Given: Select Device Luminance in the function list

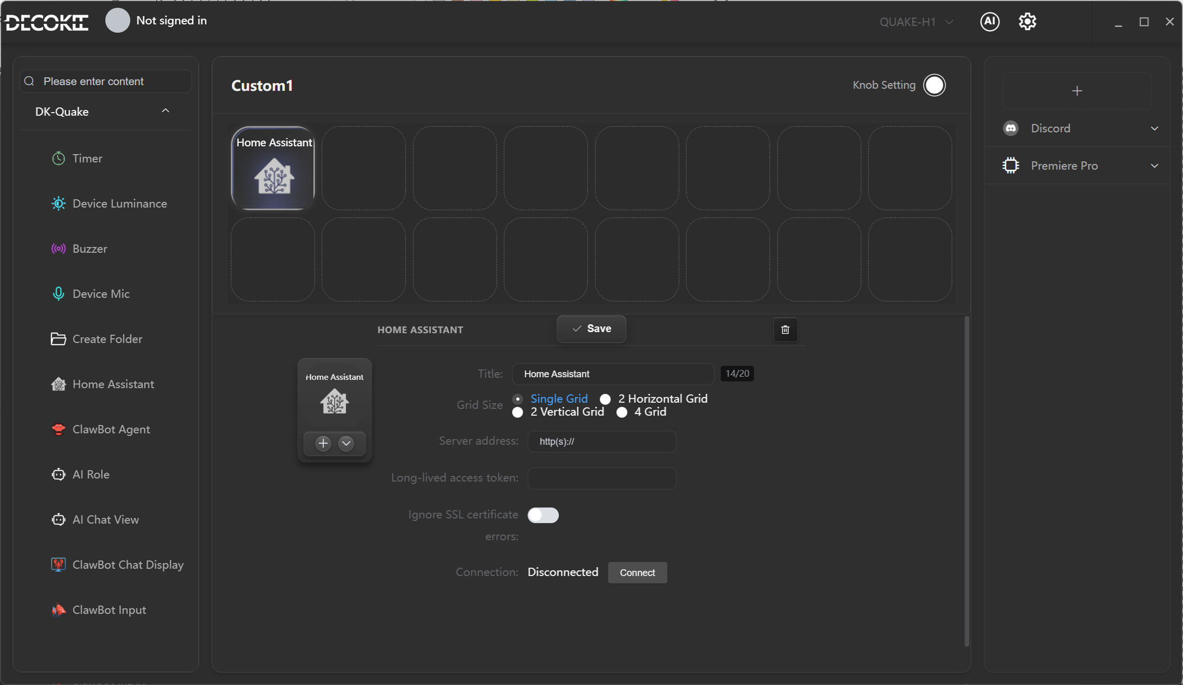Looking at the screenshot, I should click(x=120, y=203).
